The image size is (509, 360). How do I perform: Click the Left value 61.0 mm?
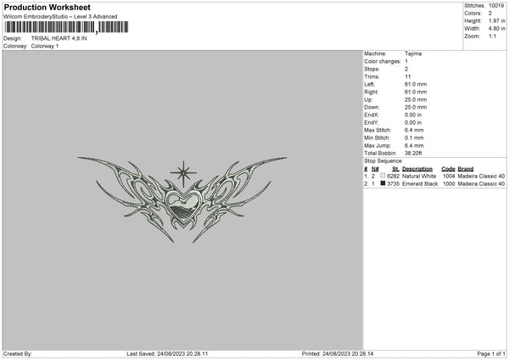(416, 84)
